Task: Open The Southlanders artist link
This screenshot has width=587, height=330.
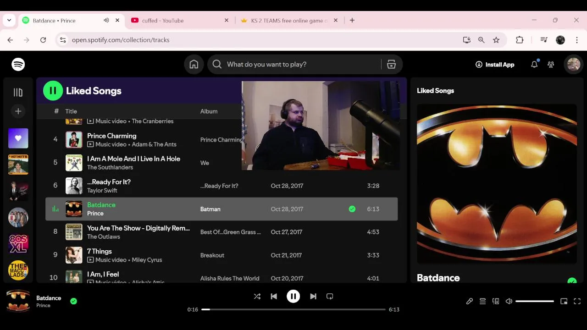Action: tap(110, 167)
